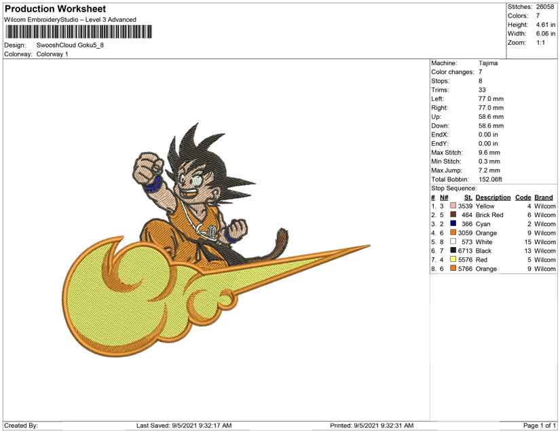Click the Brick Red thread color swatch
This screenshot has width=560, height=431.
[x=453, y=215]
